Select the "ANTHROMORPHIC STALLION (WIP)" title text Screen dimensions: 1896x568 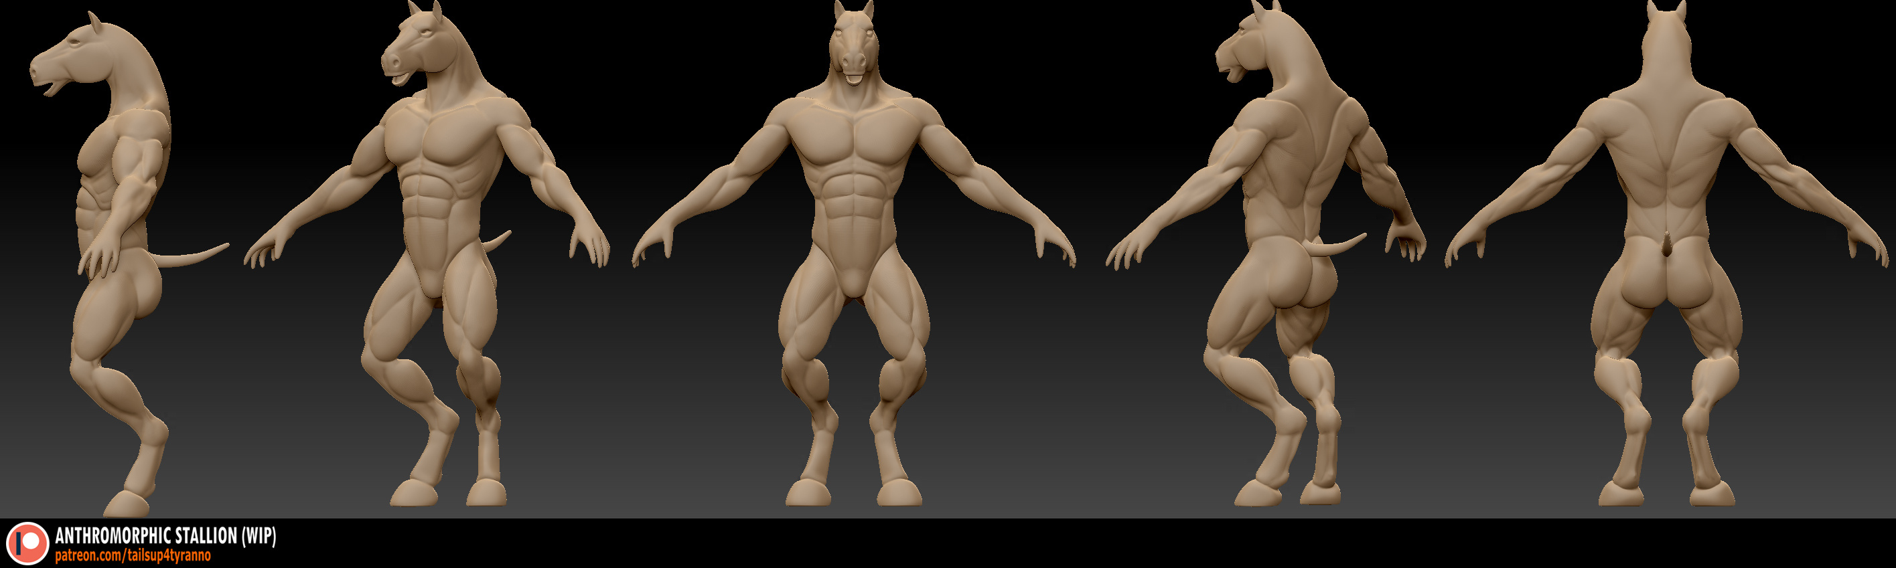tap(165, 536)
